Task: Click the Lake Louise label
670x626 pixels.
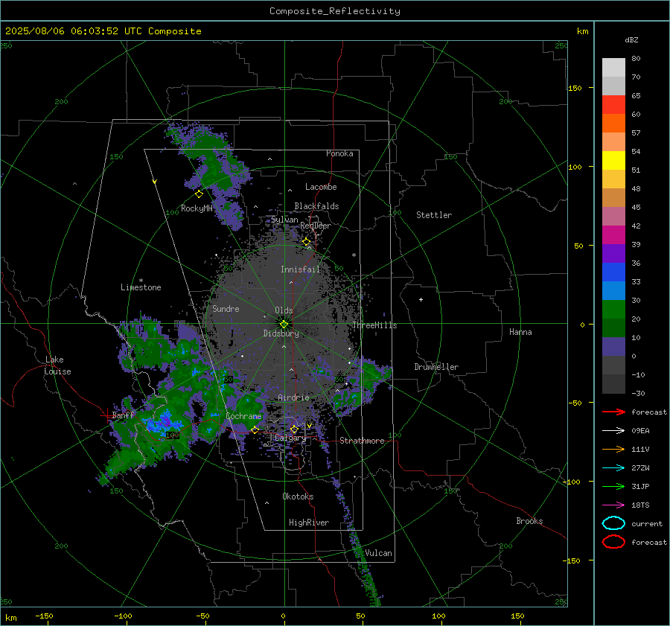Action: coord(57,365)
